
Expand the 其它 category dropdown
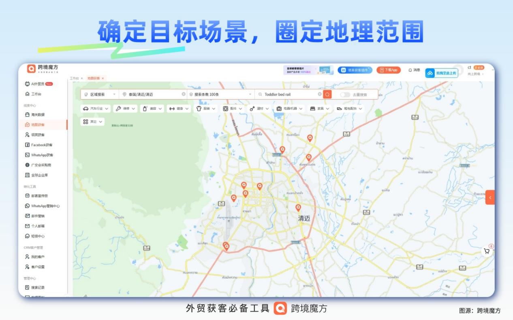[x=92, y=121]
